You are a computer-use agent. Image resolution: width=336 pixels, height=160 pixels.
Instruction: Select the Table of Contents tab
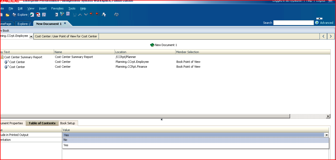(x=42, y=123)
